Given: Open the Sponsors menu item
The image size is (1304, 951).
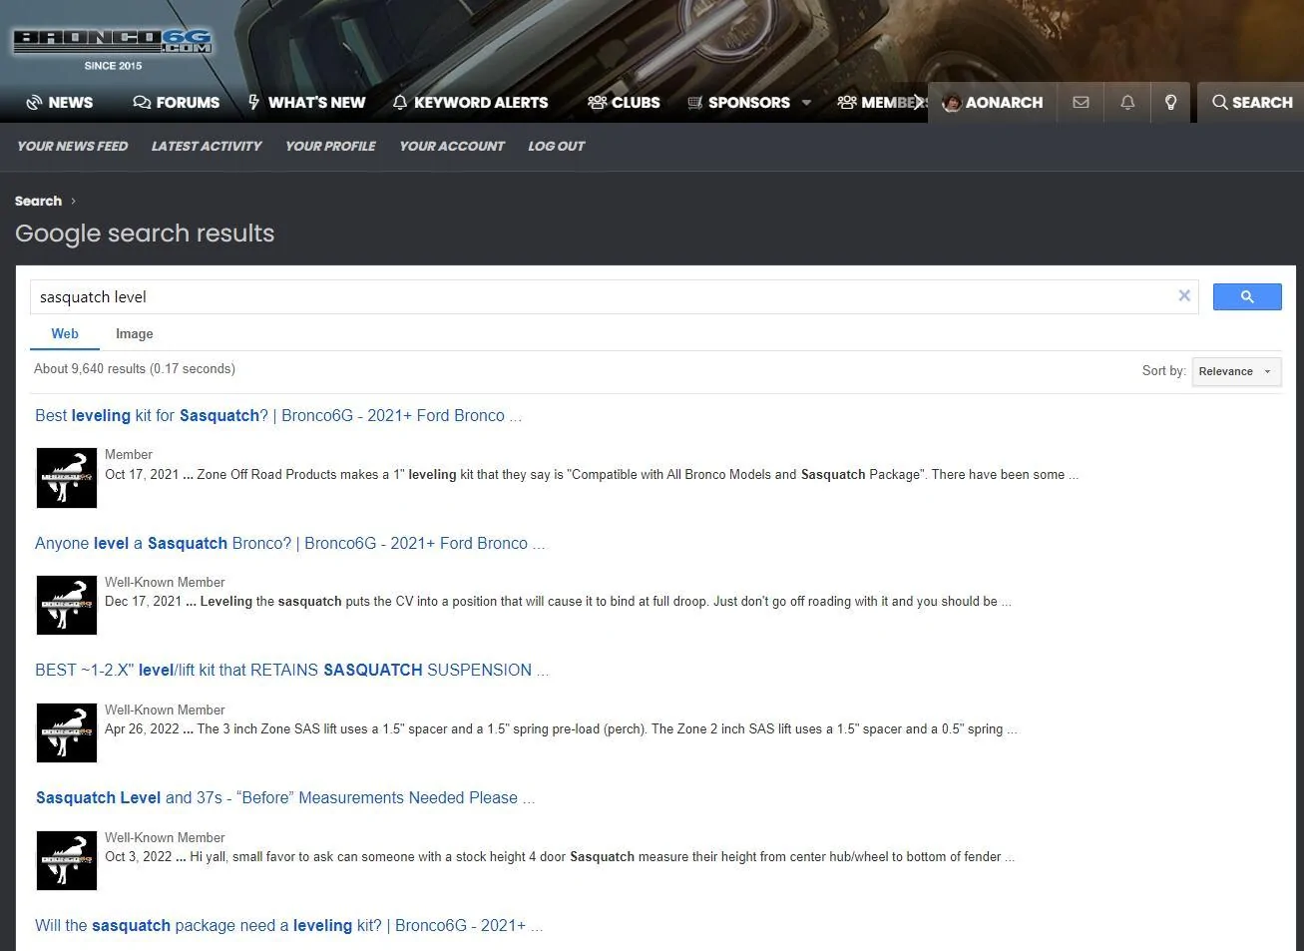Looking at the screenshot, I should coord(748,103).
